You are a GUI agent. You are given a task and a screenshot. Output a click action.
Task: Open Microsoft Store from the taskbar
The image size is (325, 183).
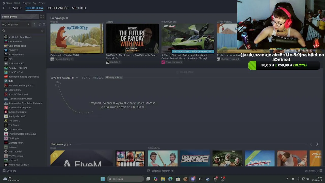tap(178, 179)
